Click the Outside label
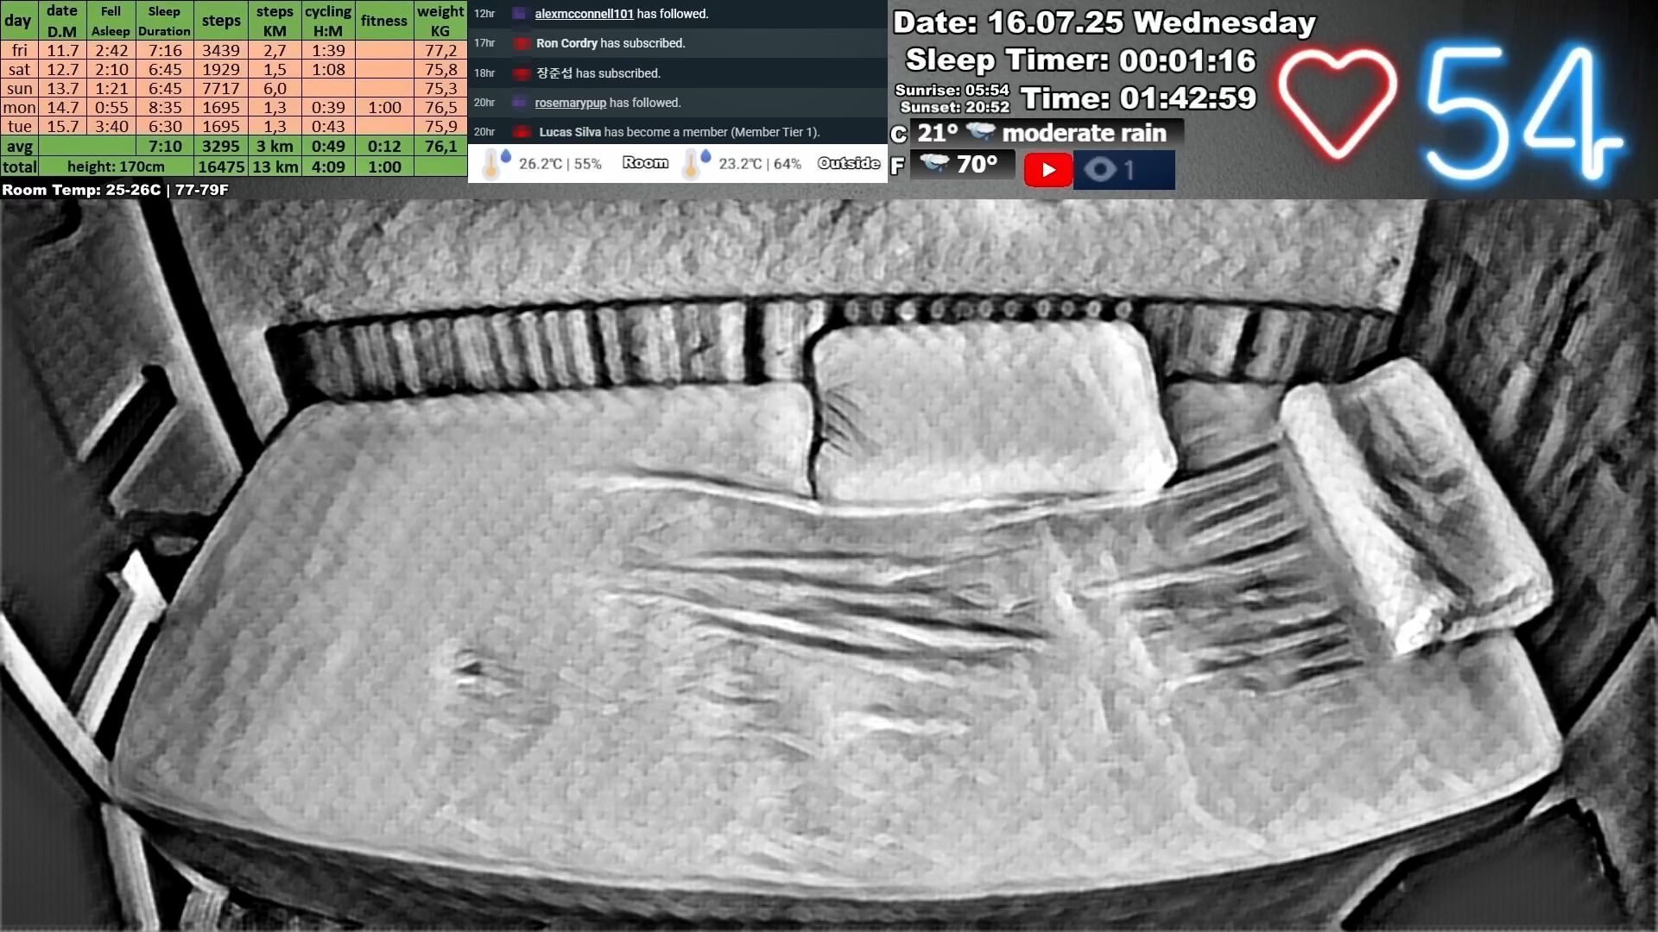The width and height of the screenshot is (1658, 932). click(849, 163)
